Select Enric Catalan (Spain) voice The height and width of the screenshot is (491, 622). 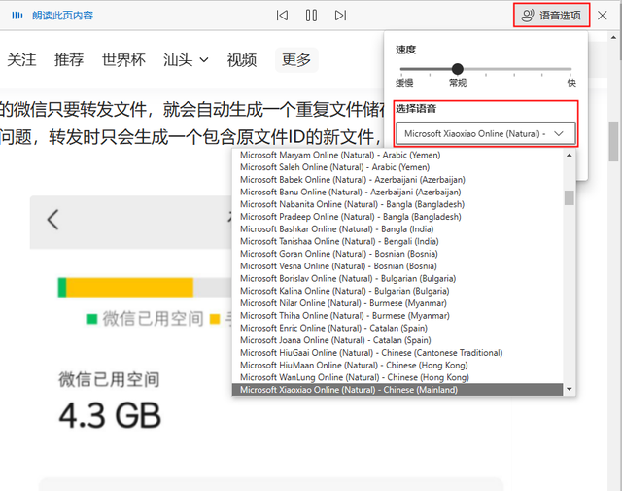(x=397, y=328)
